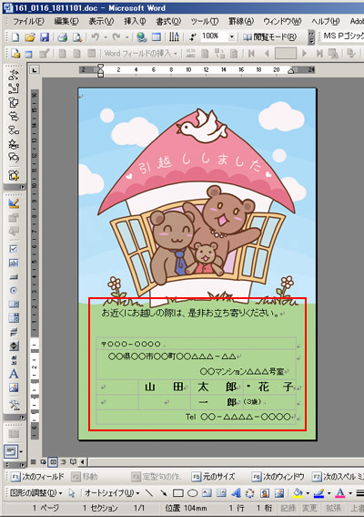Click the 閲覧モード button
Image resolution: width=364 pixels, height=517 pixels.
[x=270, y=36]
